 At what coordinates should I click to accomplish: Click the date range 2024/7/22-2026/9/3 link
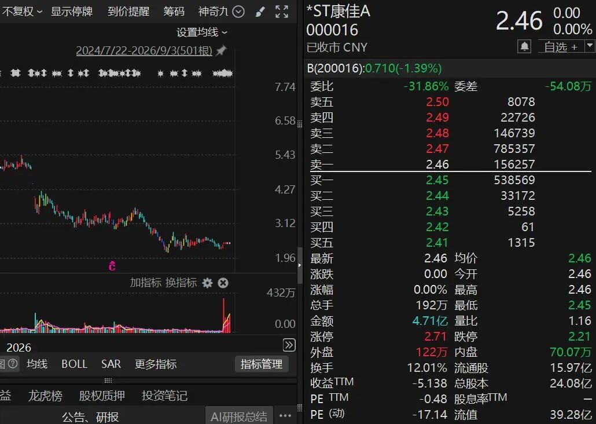144,50
